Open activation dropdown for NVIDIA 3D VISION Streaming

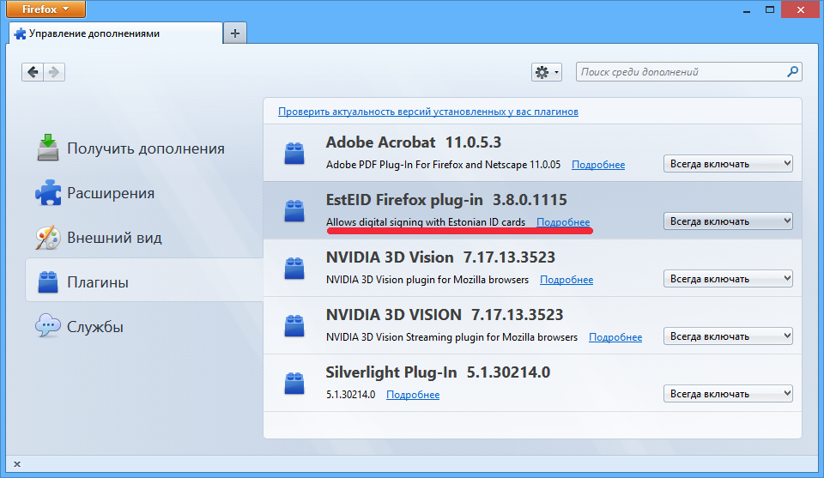(728, 336)
